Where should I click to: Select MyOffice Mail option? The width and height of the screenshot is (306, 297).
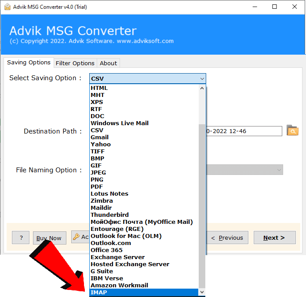coord(144,222)
